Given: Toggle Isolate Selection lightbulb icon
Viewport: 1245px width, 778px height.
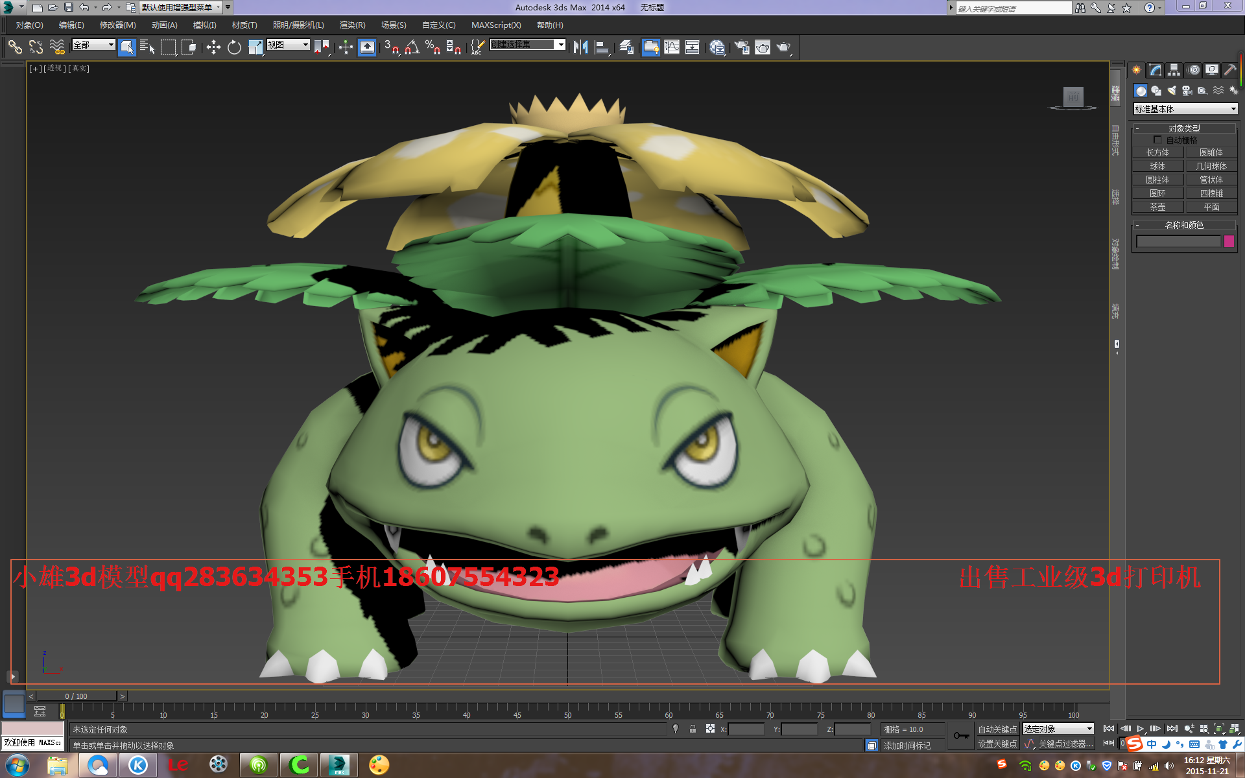Looking at the screenshot, I should 676,729.
